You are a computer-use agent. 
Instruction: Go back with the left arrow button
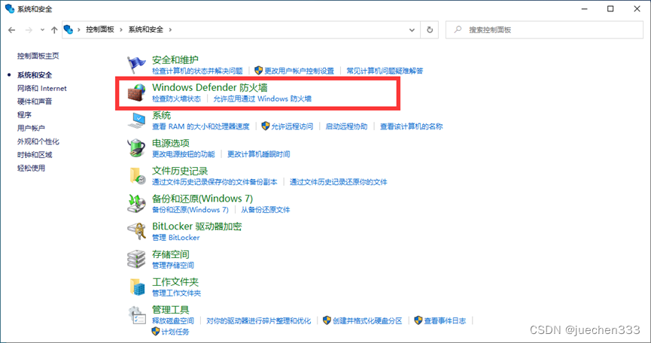11,30
